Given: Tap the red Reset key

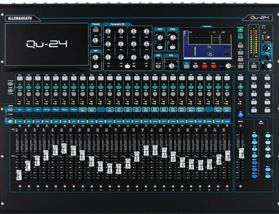Looking at the screenshot, I should pyautogui.click(x=214, y=66).
